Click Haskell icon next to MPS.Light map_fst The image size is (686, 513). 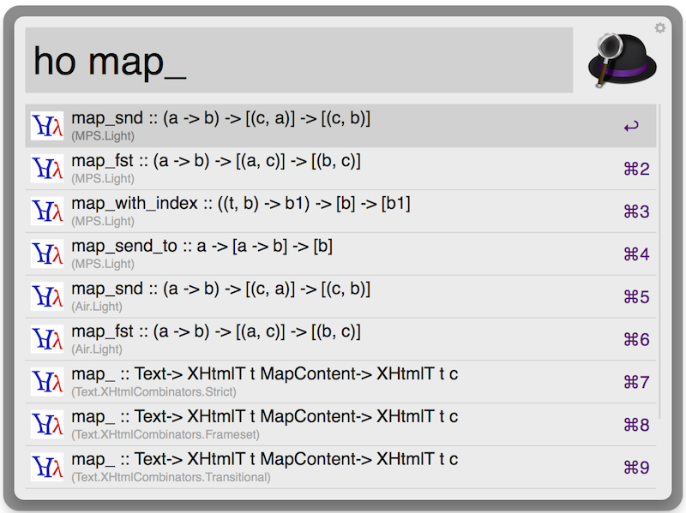click(47, 169)
